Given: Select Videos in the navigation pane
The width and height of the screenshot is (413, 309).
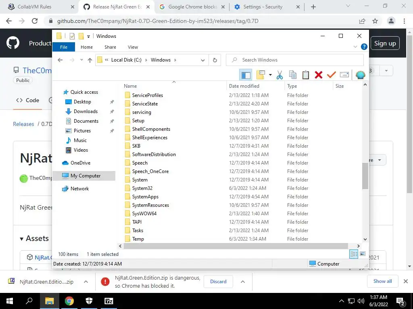Looking at the screenshot, I should (81, 150).
